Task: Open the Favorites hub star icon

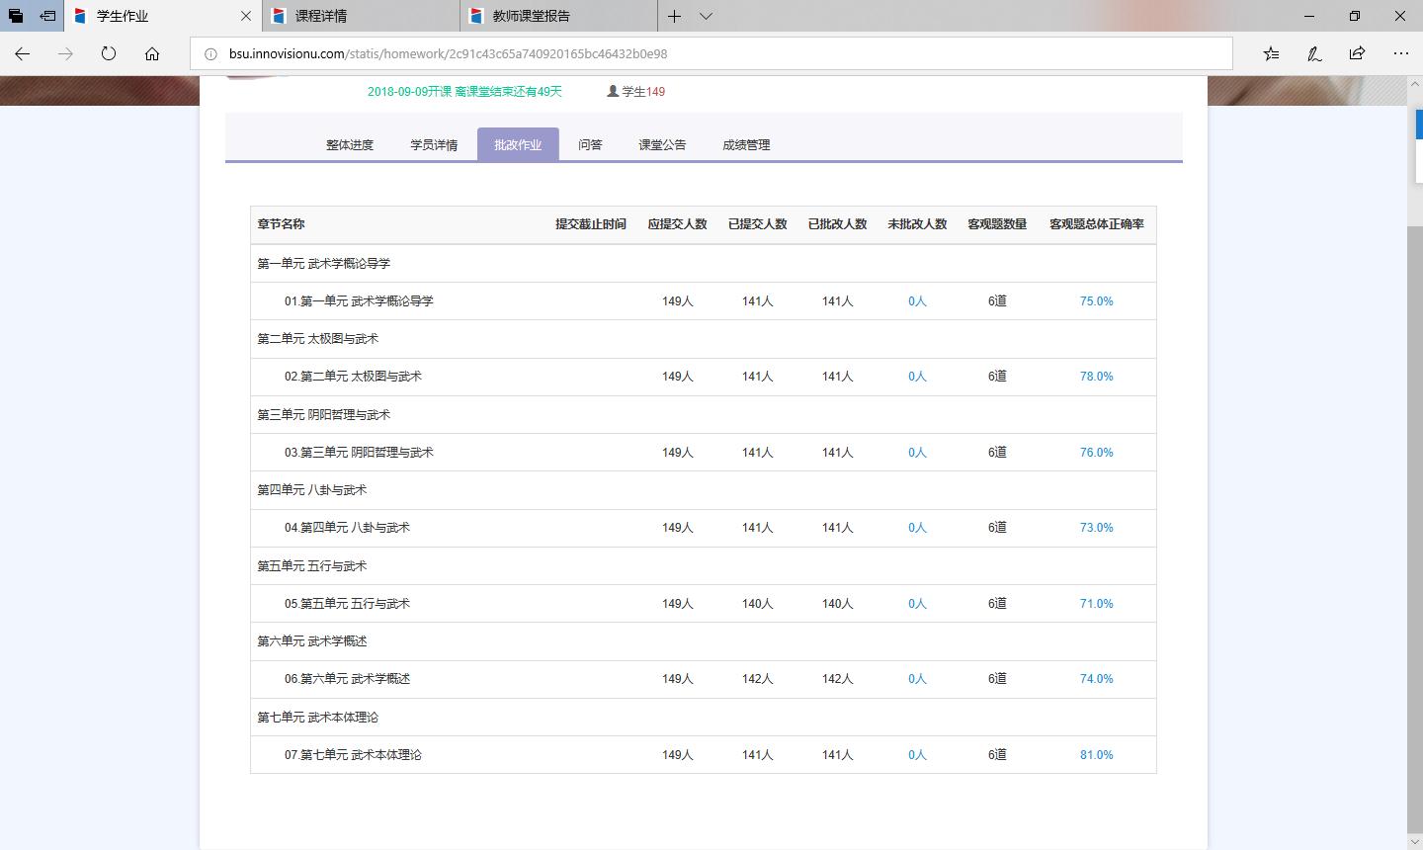Action: (x=1271, y=53)
